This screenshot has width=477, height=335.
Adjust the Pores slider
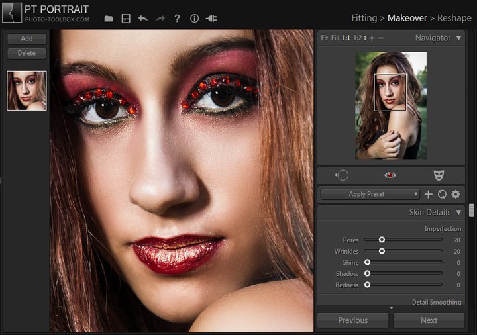pyautogui.click(x=403, y=240)
